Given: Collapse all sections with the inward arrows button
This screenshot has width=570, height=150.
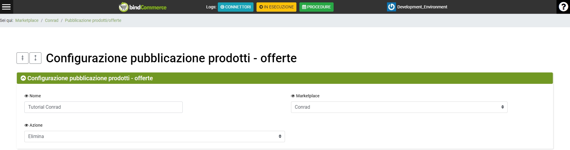Looking at the screenshot, I should coord(22,58).
